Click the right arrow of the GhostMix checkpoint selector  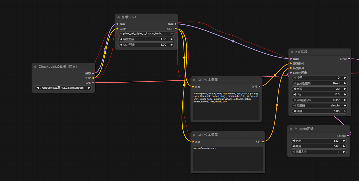coord(89,88)
